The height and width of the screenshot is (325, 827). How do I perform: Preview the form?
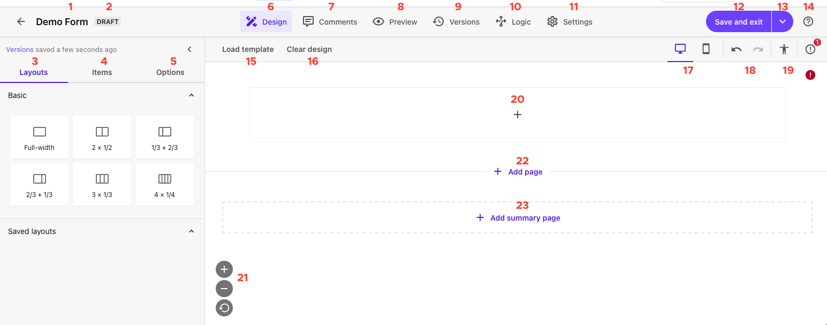pyautogui.click(x=394, y=21)
